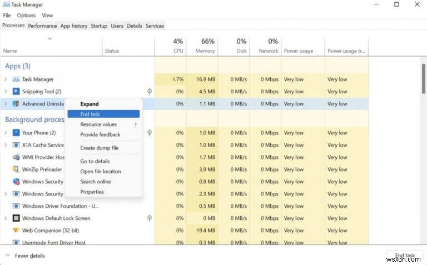Click the Apps (3) group heading
Screen dimensions: 427x265
18,66
